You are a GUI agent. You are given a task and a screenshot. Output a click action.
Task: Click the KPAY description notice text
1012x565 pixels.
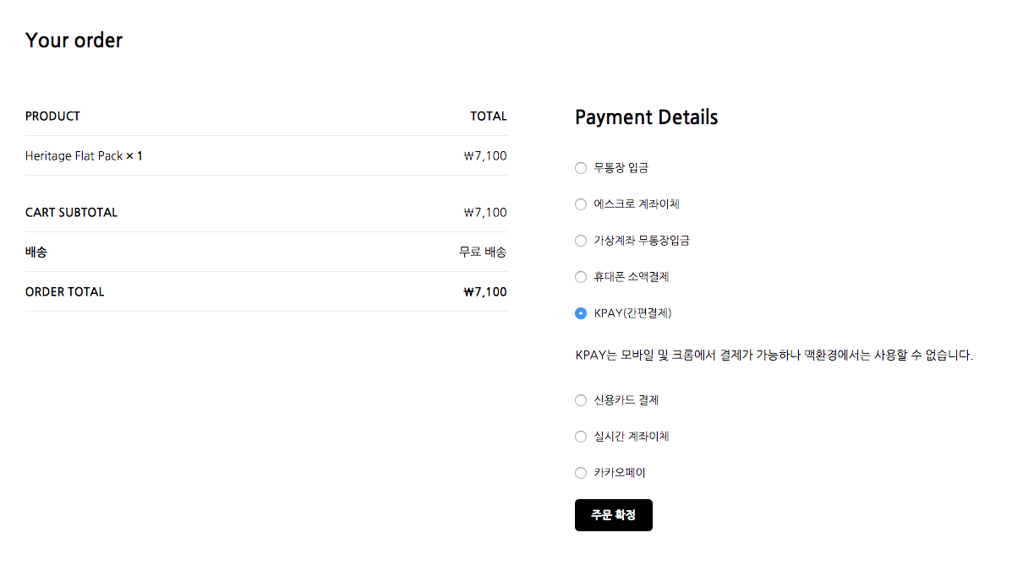tap(774, 356)
